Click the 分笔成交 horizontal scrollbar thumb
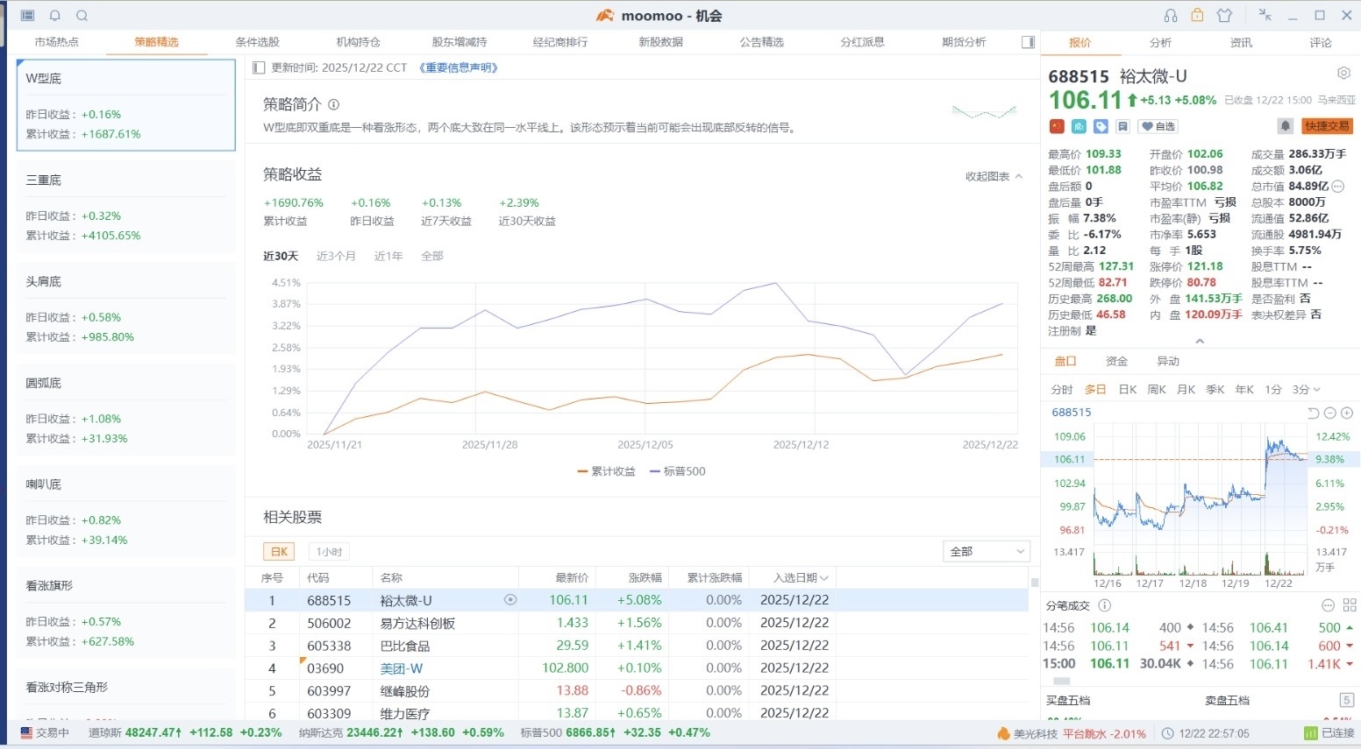The width and height of the screenshot is (1361, 749). click(x=1062, y=681)
